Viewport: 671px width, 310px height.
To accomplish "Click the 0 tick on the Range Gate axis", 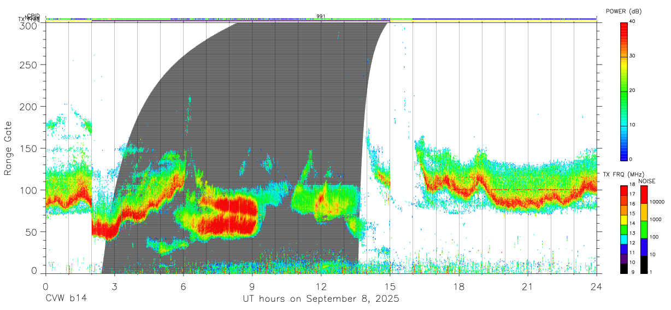I will (x=34, y=270).
